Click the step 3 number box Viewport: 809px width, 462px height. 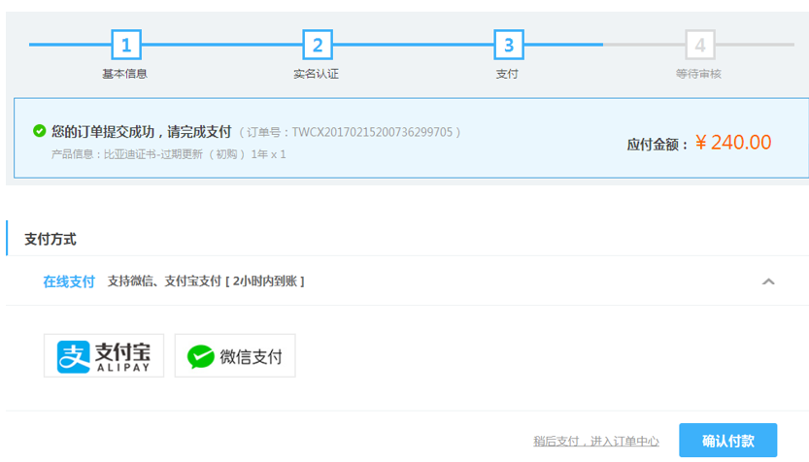click(508, 45)
